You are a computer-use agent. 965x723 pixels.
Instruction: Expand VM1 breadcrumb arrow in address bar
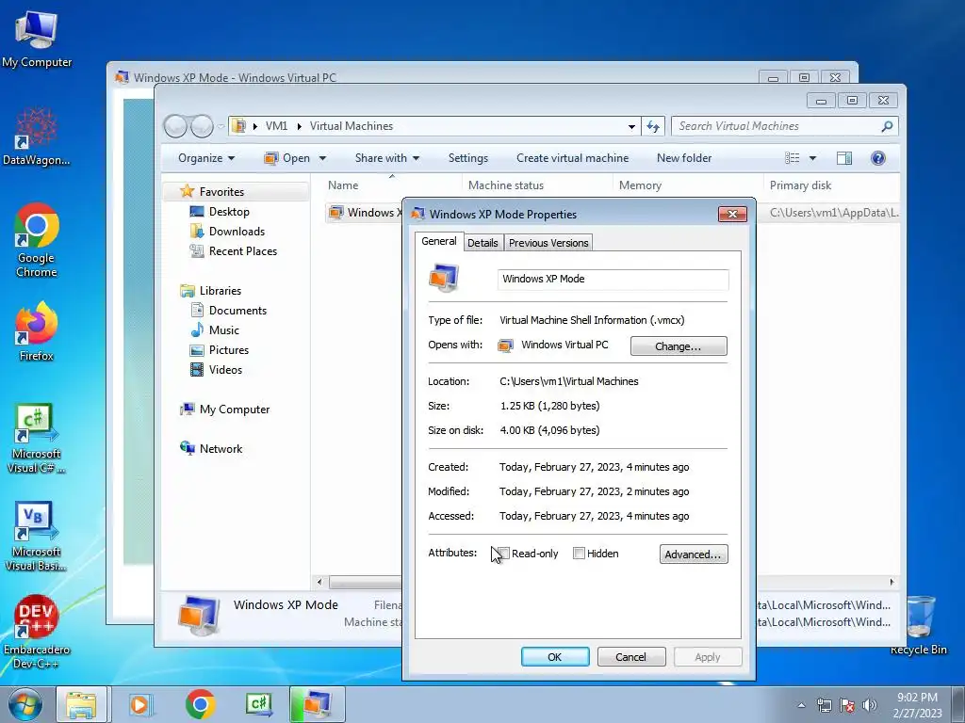click(x=299, y=126)
